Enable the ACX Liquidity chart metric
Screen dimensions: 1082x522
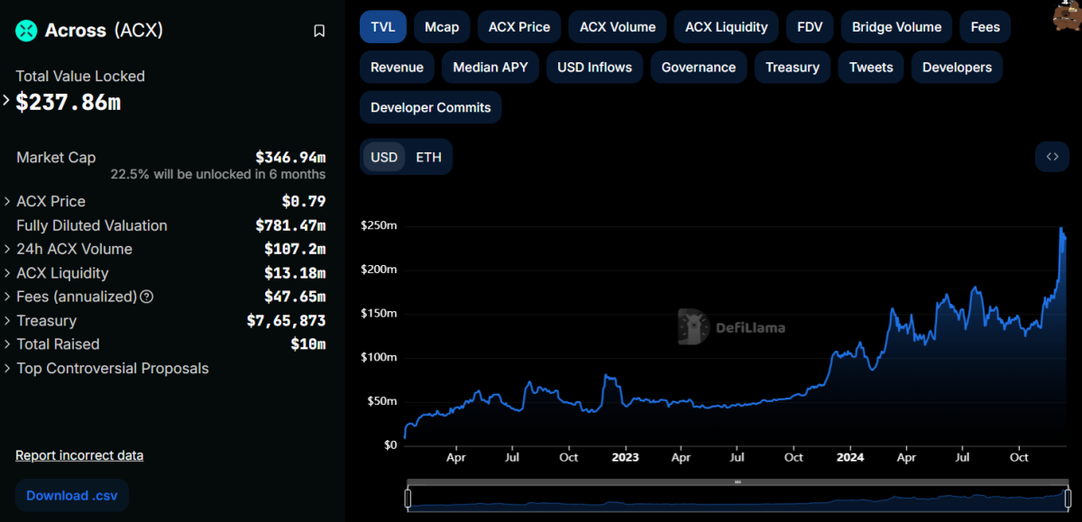727,27
